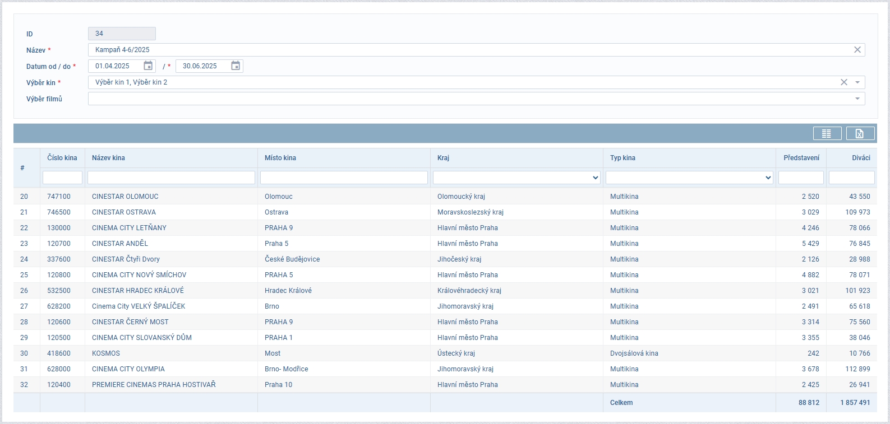Sort by Název kina column header
The image size is (890, 424).
click(x=109, y=158)
